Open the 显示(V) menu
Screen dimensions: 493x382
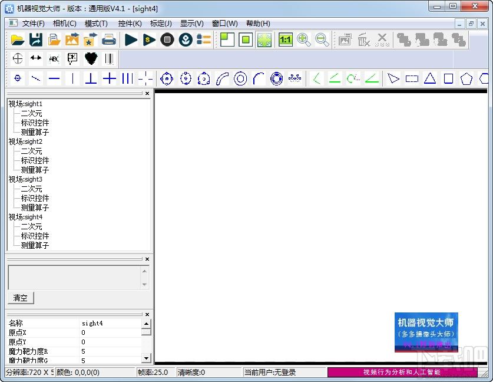click(192, 24)
